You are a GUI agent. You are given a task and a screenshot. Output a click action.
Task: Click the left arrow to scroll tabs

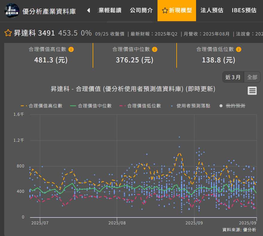(x=88, y=10)
